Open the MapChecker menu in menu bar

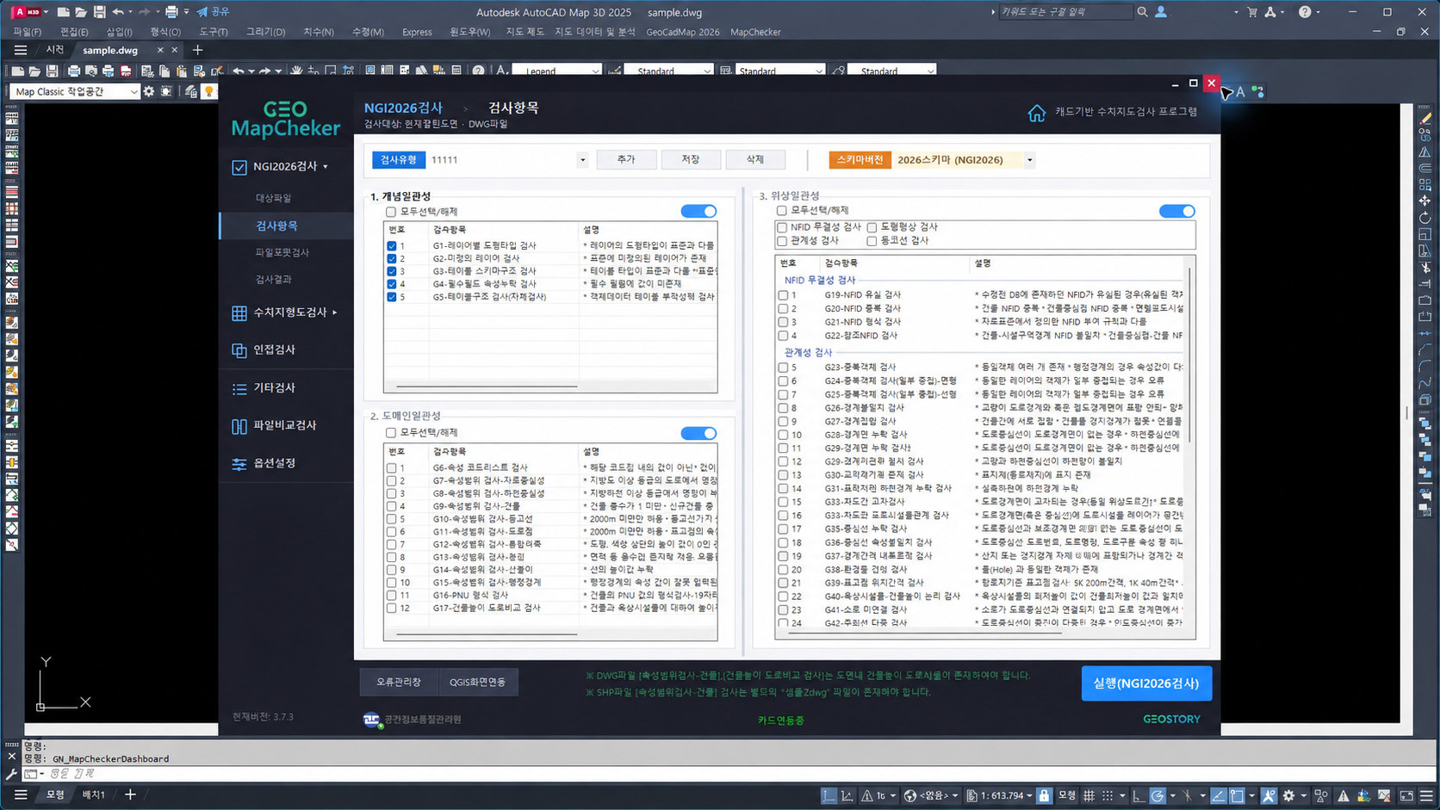tap(755, 32)
